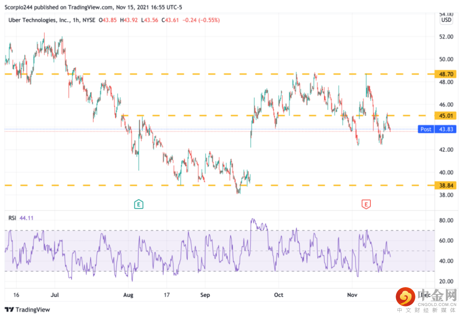This screenshot has width=463, height=318.
Task: Click the high price H43.92 value
Action: [129, 20]
